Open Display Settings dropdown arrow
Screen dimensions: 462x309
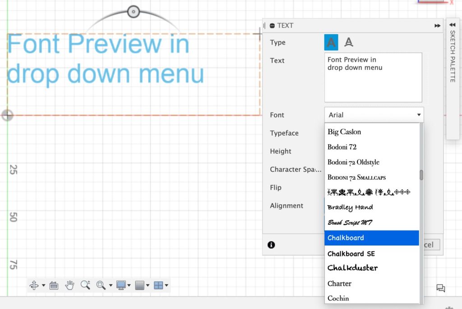click(129, 285)
